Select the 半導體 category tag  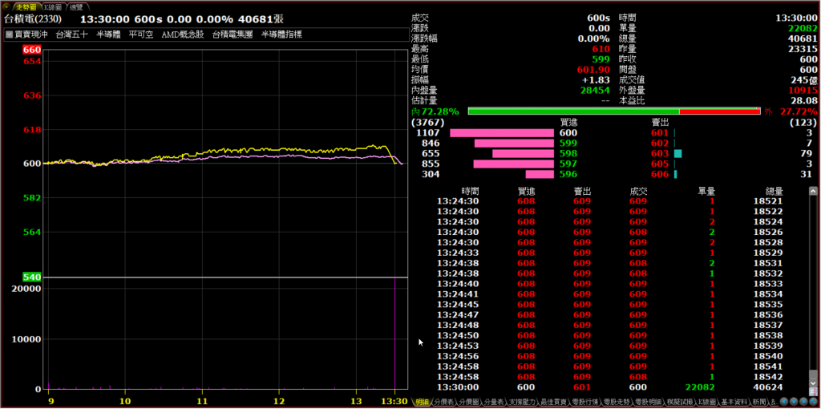tap(108, 34)
